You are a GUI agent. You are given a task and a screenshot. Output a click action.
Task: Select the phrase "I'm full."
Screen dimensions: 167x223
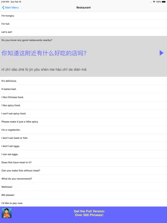[x=83, y=24]
